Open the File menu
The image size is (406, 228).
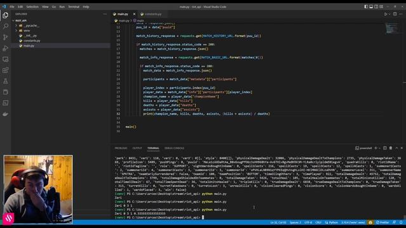click(x=12, y=7)
